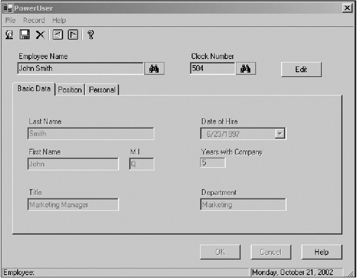Click the new employee toolbar icon
Viewport: 357px width, 279px height.
pos(9,35)
